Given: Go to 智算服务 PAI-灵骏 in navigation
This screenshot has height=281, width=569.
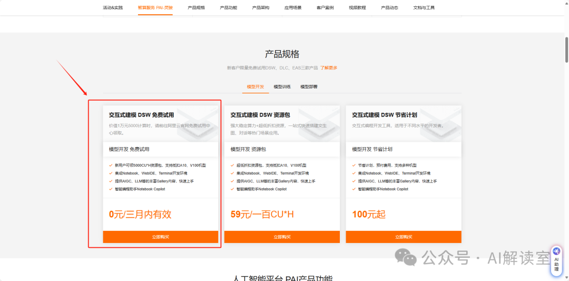Looking at the screenshot, I should (155, 7).
